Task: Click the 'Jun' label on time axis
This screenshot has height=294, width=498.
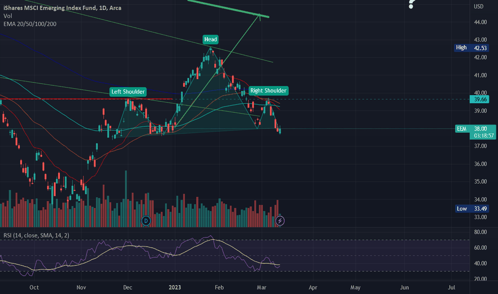Action: [404, 288]
